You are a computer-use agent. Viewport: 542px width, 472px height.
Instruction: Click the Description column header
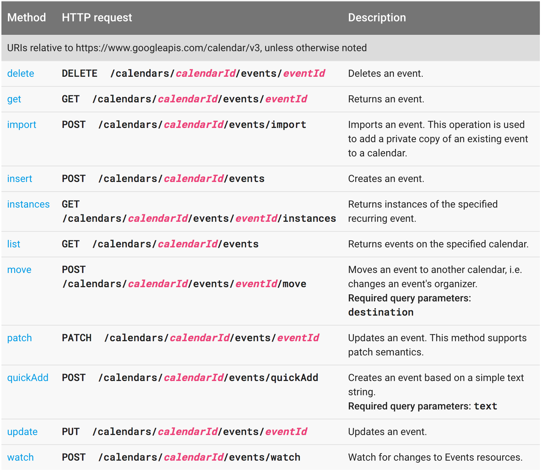point(377,17)
